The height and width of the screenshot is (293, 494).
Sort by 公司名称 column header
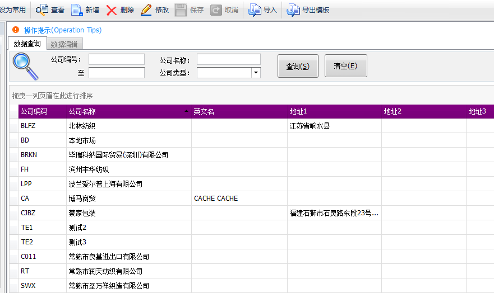pyautogui.click(x=129, y=111)
